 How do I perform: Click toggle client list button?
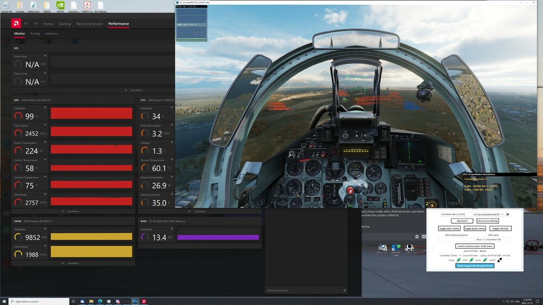click(x=501, y=228)
